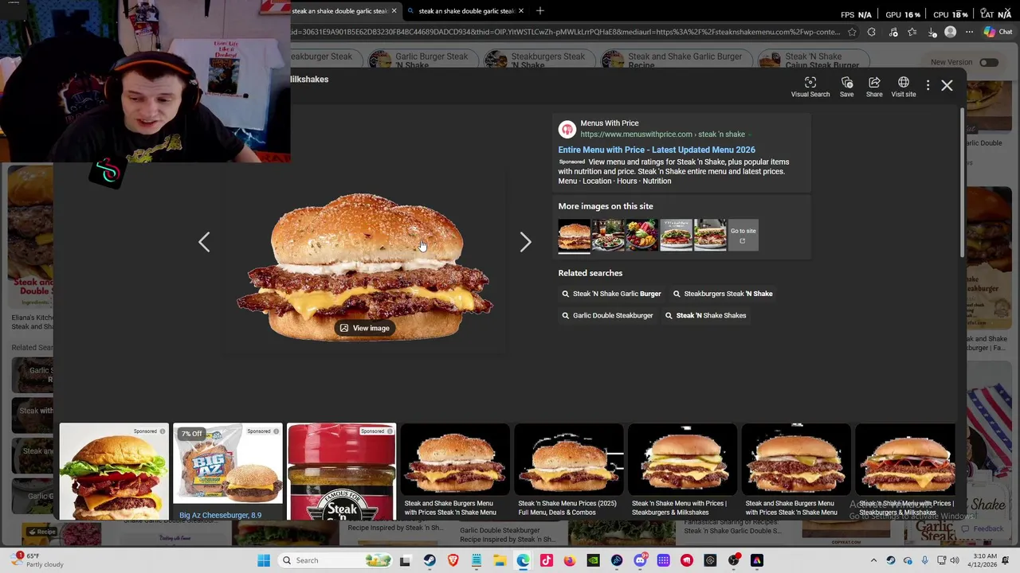Select Steak 'N Shake Cajun Steak Burger chip

point(813,60)
